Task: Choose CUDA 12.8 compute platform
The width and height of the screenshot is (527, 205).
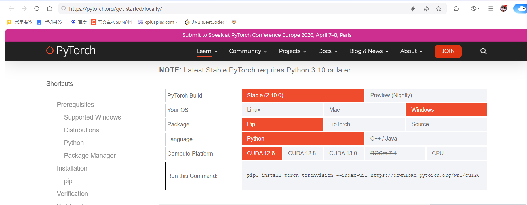Action: [302, 153]
